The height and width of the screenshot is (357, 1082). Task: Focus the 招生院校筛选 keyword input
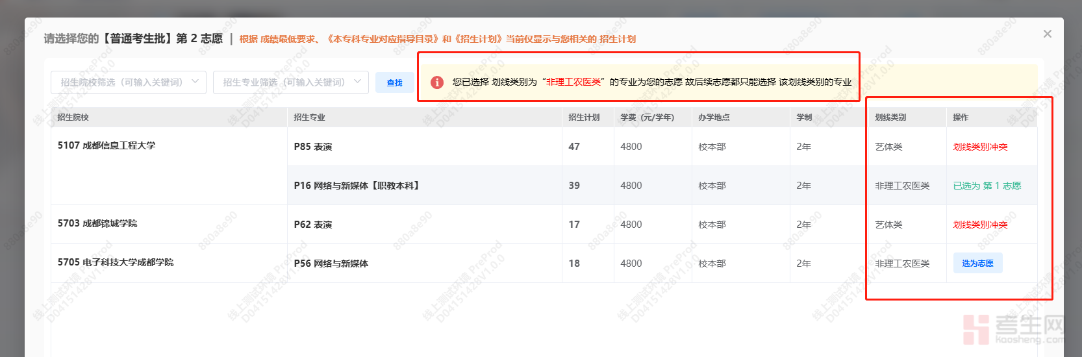click(x=121, y=82)
